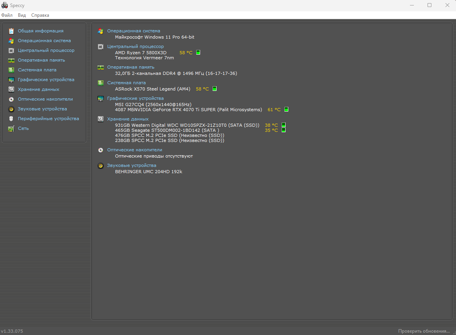Click the network card icon beside Сеть in sidebar
Image resolution: width=456 pixels, height=335 pixels.
pyautogui.click(x=11, y=129)
